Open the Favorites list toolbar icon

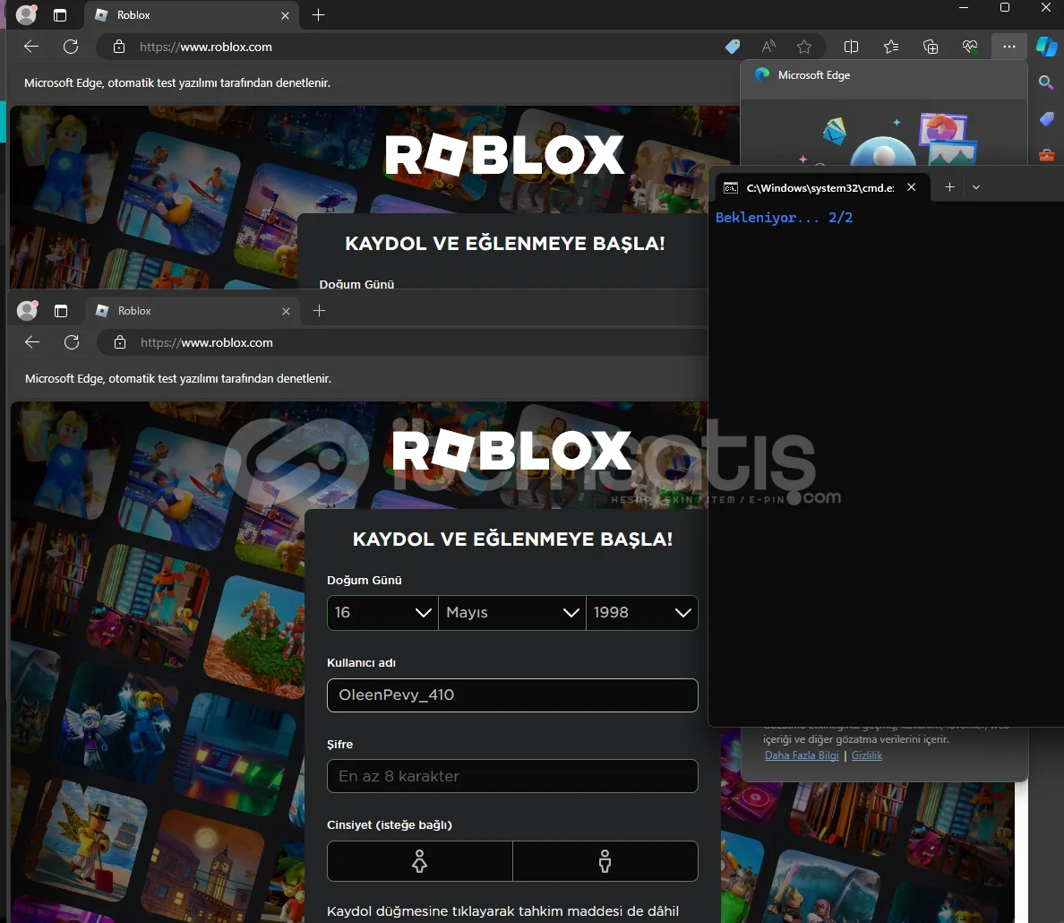891,47
